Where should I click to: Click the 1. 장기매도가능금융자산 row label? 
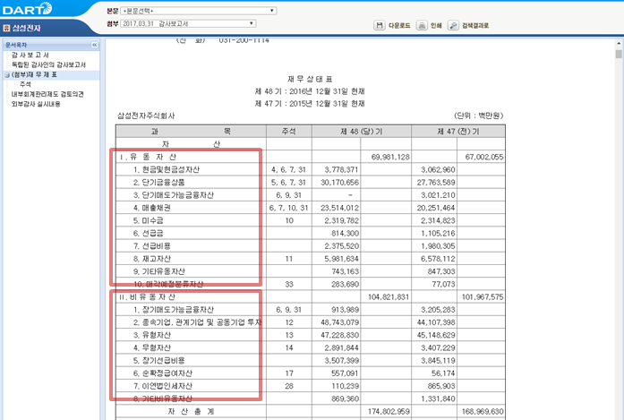point(174,310)
